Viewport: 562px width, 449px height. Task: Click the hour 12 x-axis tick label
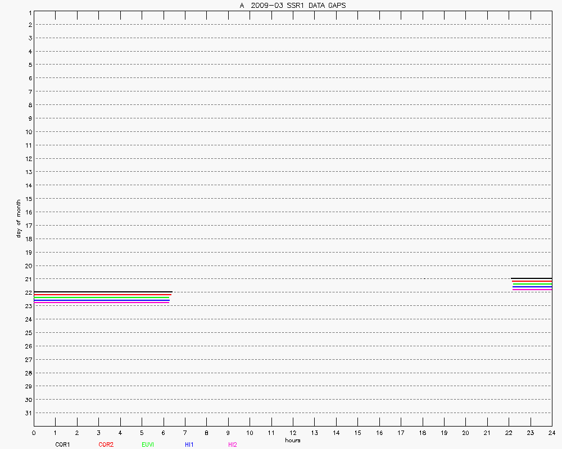click(293, 433)
